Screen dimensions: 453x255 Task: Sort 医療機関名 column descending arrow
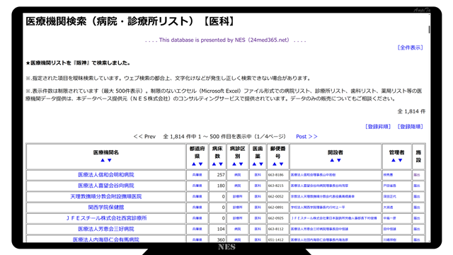[x=110, y=160]
